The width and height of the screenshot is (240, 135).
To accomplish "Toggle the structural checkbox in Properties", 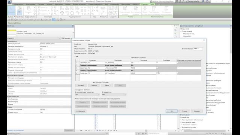I will [41, 78].
